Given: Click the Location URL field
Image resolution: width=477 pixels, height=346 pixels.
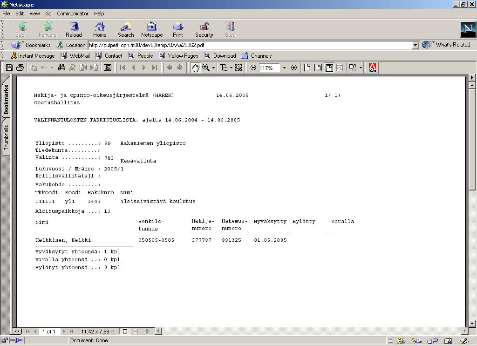Looking at the screenshot, I should point(250,45).
